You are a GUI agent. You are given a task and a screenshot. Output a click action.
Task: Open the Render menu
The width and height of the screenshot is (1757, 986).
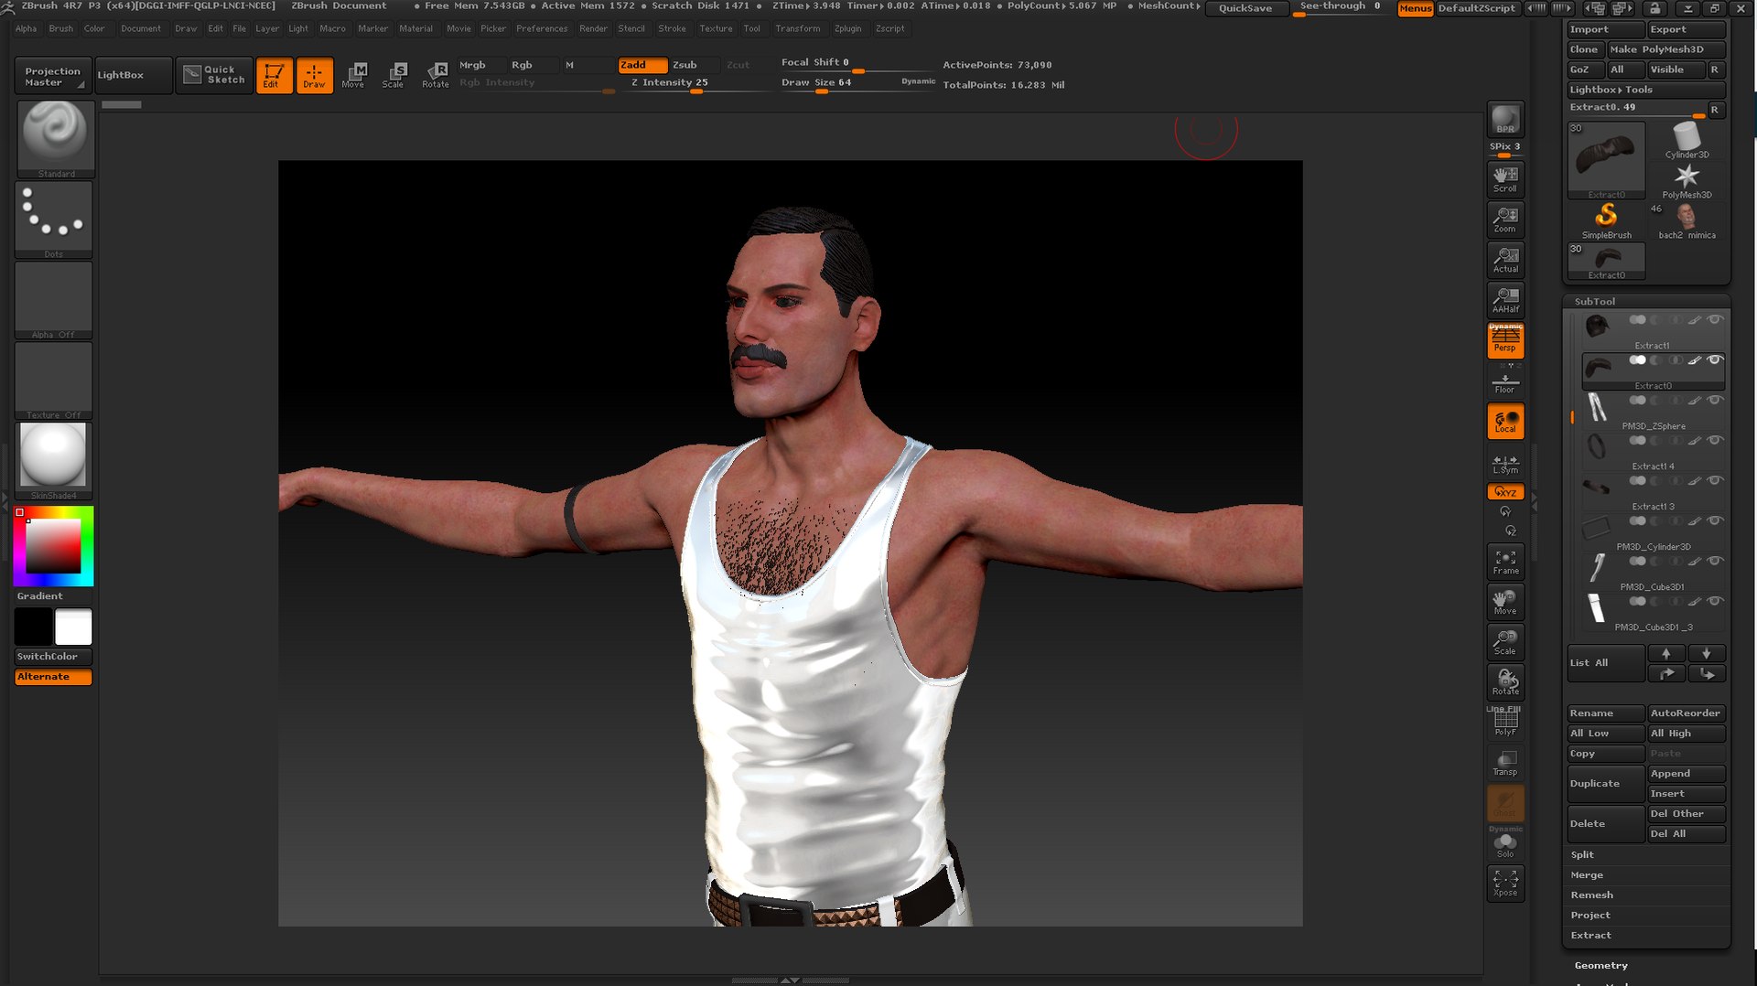(x=593, y=28)
